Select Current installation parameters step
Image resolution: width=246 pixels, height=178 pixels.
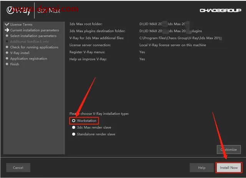pos(35,30)
